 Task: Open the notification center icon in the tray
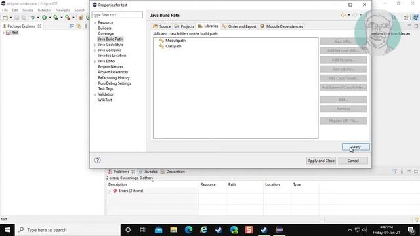pyautogui.click(x=411, y=230)
